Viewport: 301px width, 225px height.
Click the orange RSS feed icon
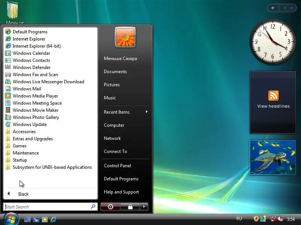(x=274, y=96)
